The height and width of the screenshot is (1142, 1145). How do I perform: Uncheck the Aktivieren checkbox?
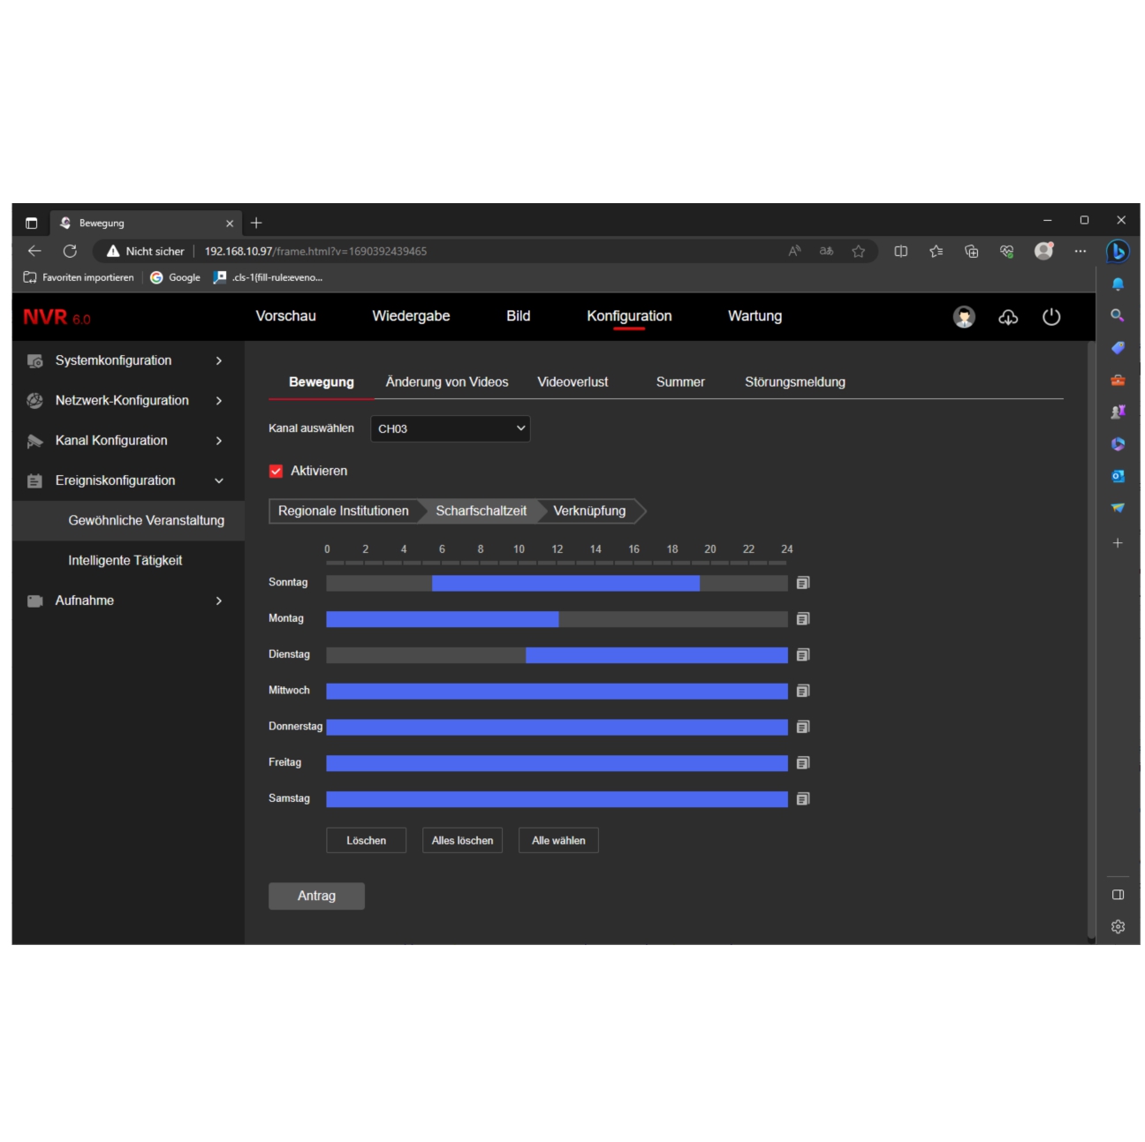(276, 471)
